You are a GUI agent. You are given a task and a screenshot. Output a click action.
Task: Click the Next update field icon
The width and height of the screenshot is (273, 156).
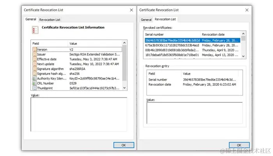pyautogui.click(x=34, y=64)
